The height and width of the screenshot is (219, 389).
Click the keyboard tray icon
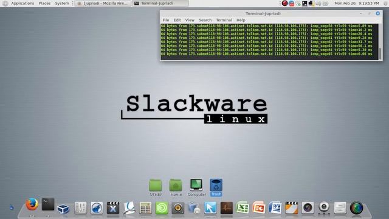pyautogui.click(x=325, y=4)
